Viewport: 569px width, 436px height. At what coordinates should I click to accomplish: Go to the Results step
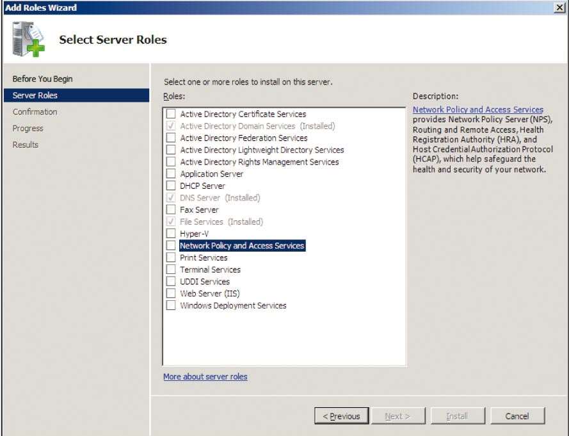pos(26,145)
